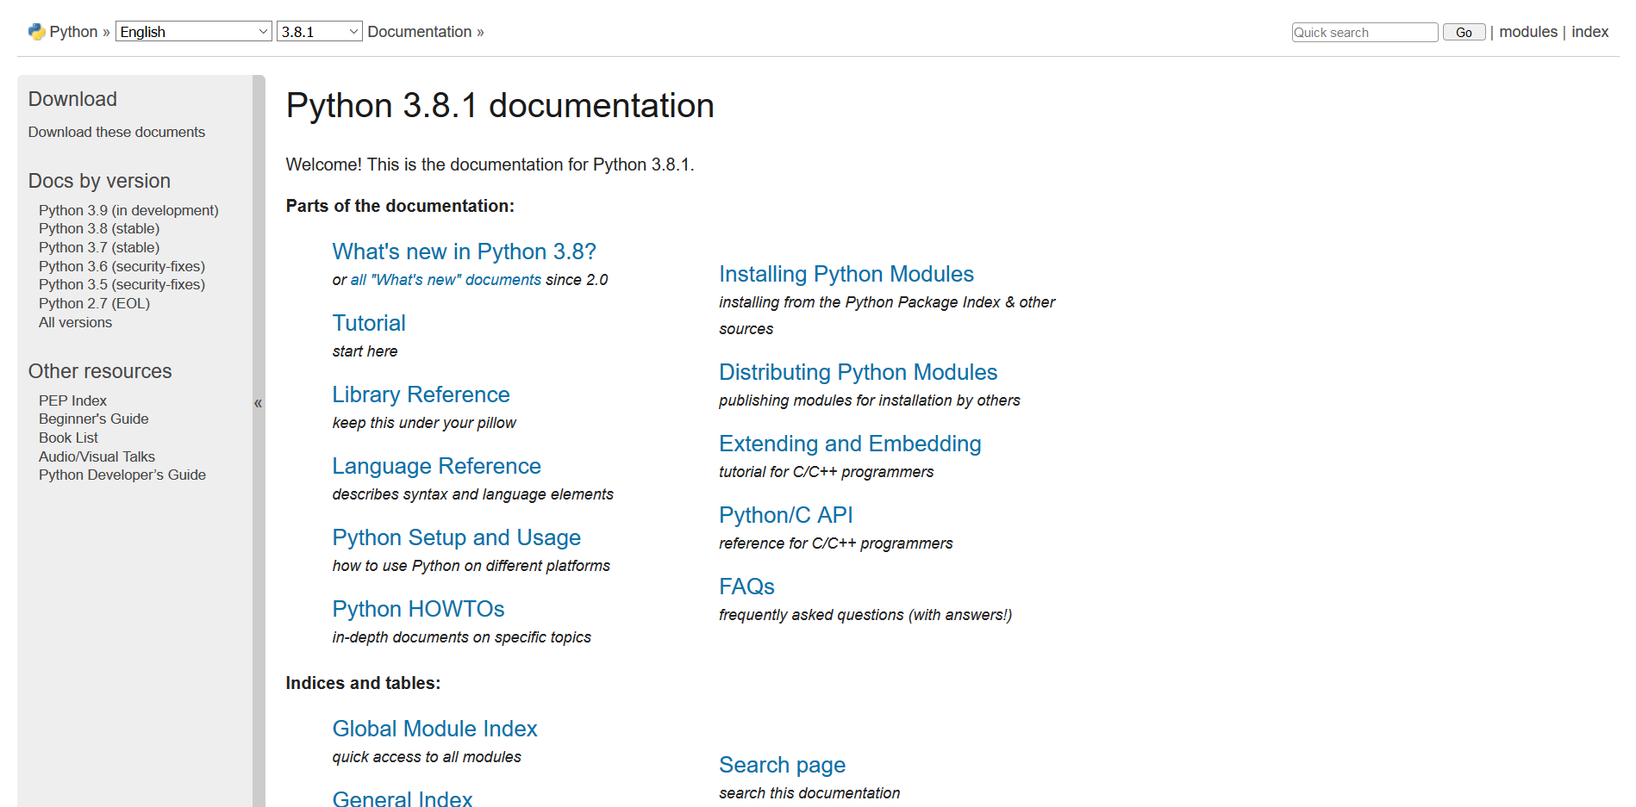
Task: Open the Language Reference link
Action: [x=436, y=466]
